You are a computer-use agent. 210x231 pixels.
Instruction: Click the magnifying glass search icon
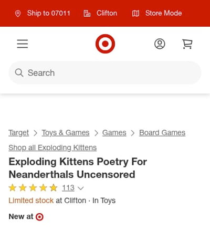(x=19, y=72)
